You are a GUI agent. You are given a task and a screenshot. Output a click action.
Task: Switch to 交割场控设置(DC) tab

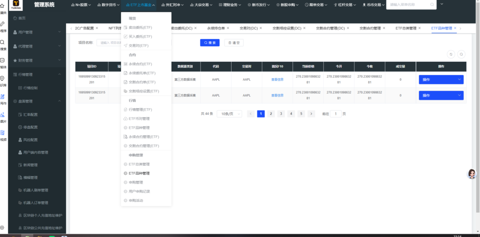(287, 28)
